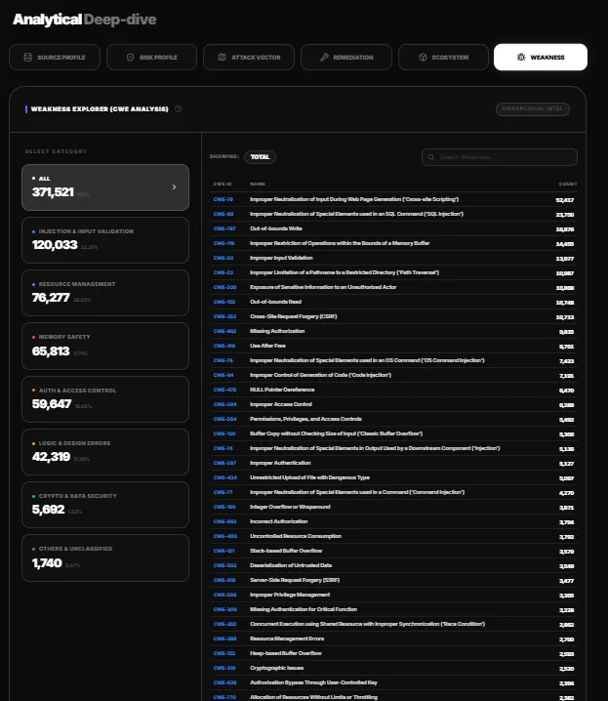
Task: Open the CWE-78 link for OS Command Injection
Action: coord(223,360)
